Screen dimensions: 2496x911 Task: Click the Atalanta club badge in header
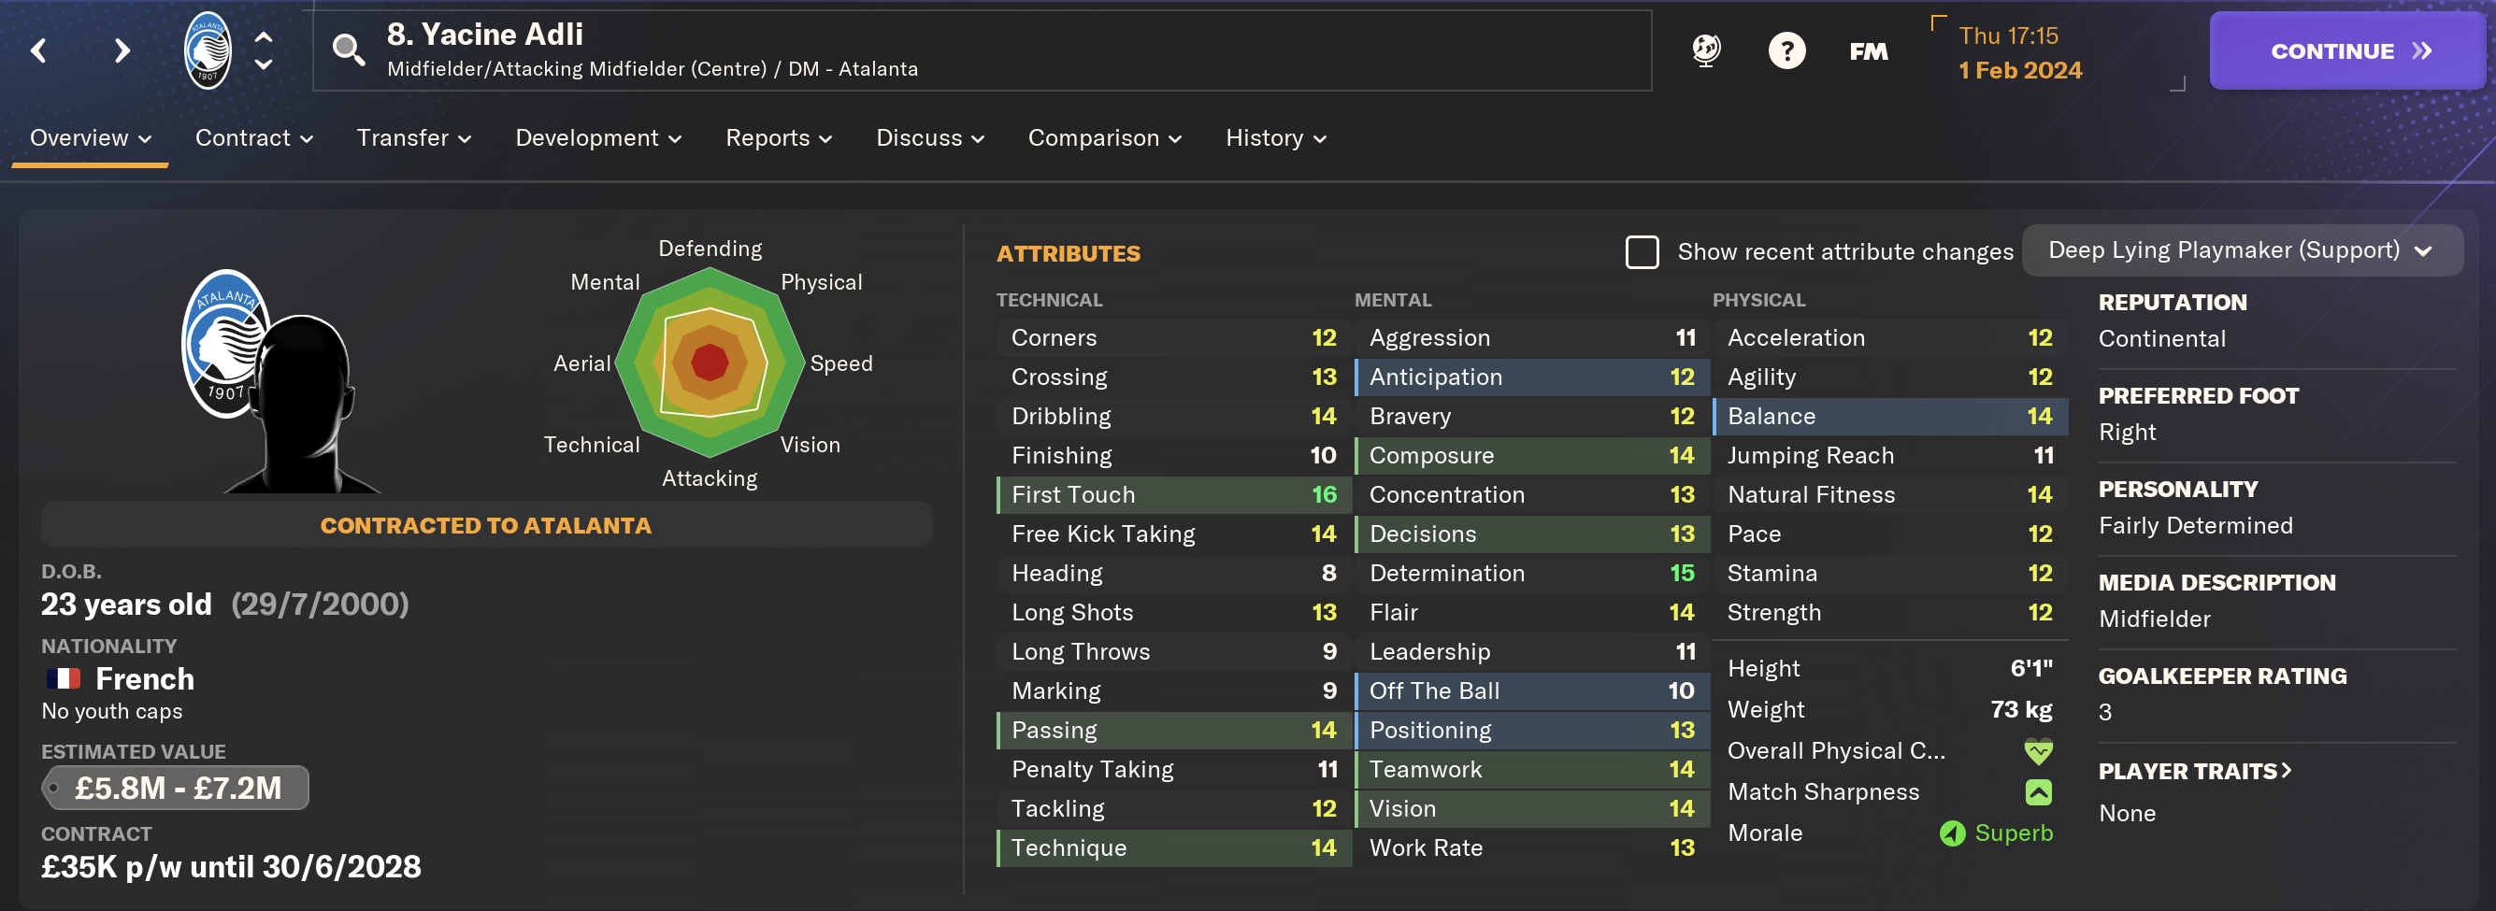point(208,50)
